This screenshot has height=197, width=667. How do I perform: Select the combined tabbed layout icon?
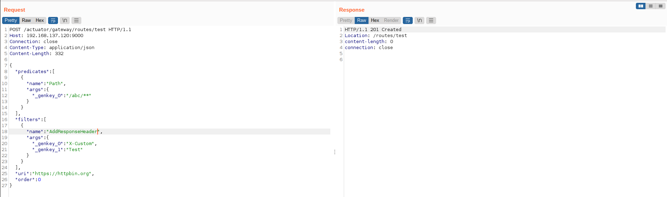pos(660,6)
